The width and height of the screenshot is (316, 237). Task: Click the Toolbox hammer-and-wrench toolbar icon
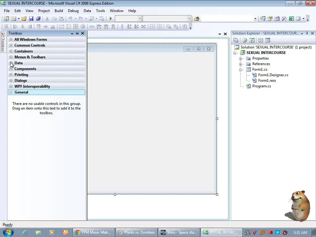pos(284,19)
